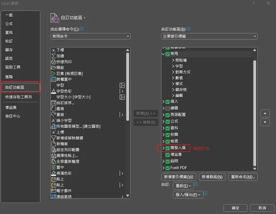This screenshot has height=214, width=276.
Task: Select the 新檔案 new file icon
Action: pos(53,144)
